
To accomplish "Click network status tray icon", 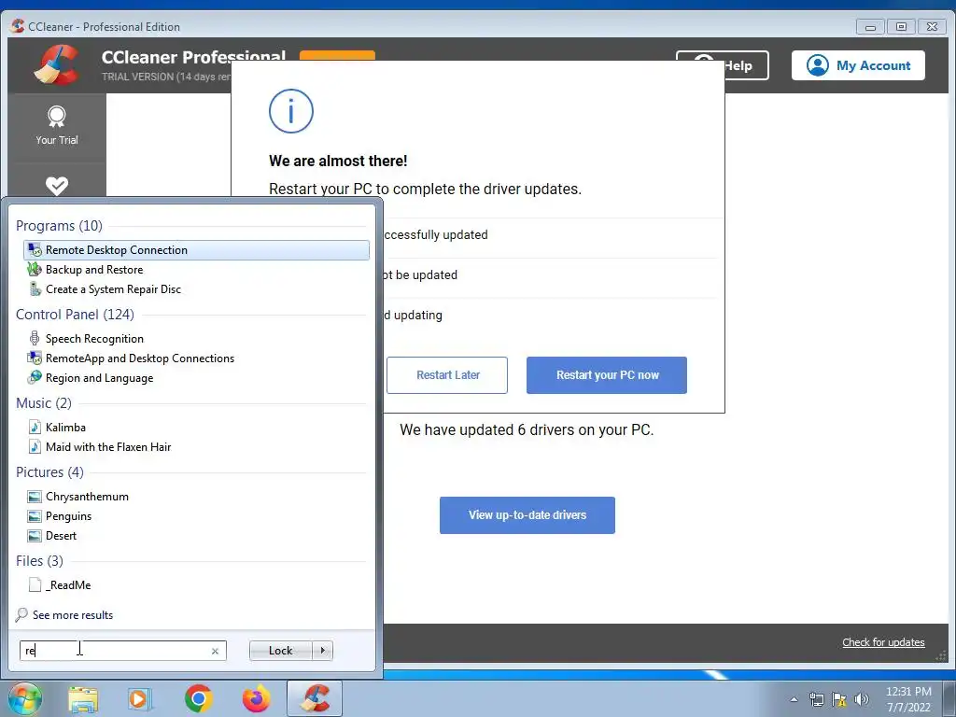I will 816,699.
